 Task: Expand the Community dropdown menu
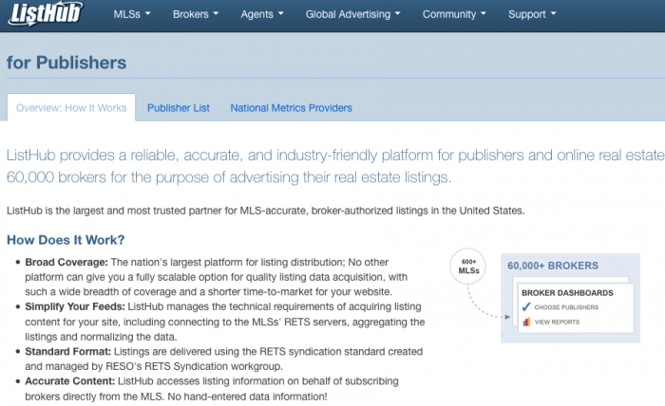[x=454, y=15]
